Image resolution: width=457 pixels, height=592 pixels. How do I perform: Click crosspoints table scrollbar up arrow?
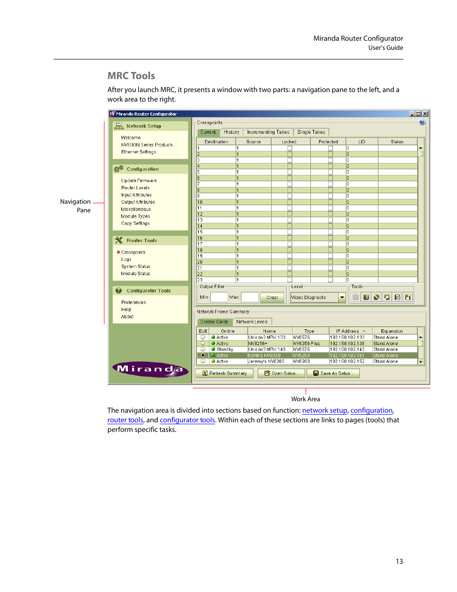pos(421,148)
